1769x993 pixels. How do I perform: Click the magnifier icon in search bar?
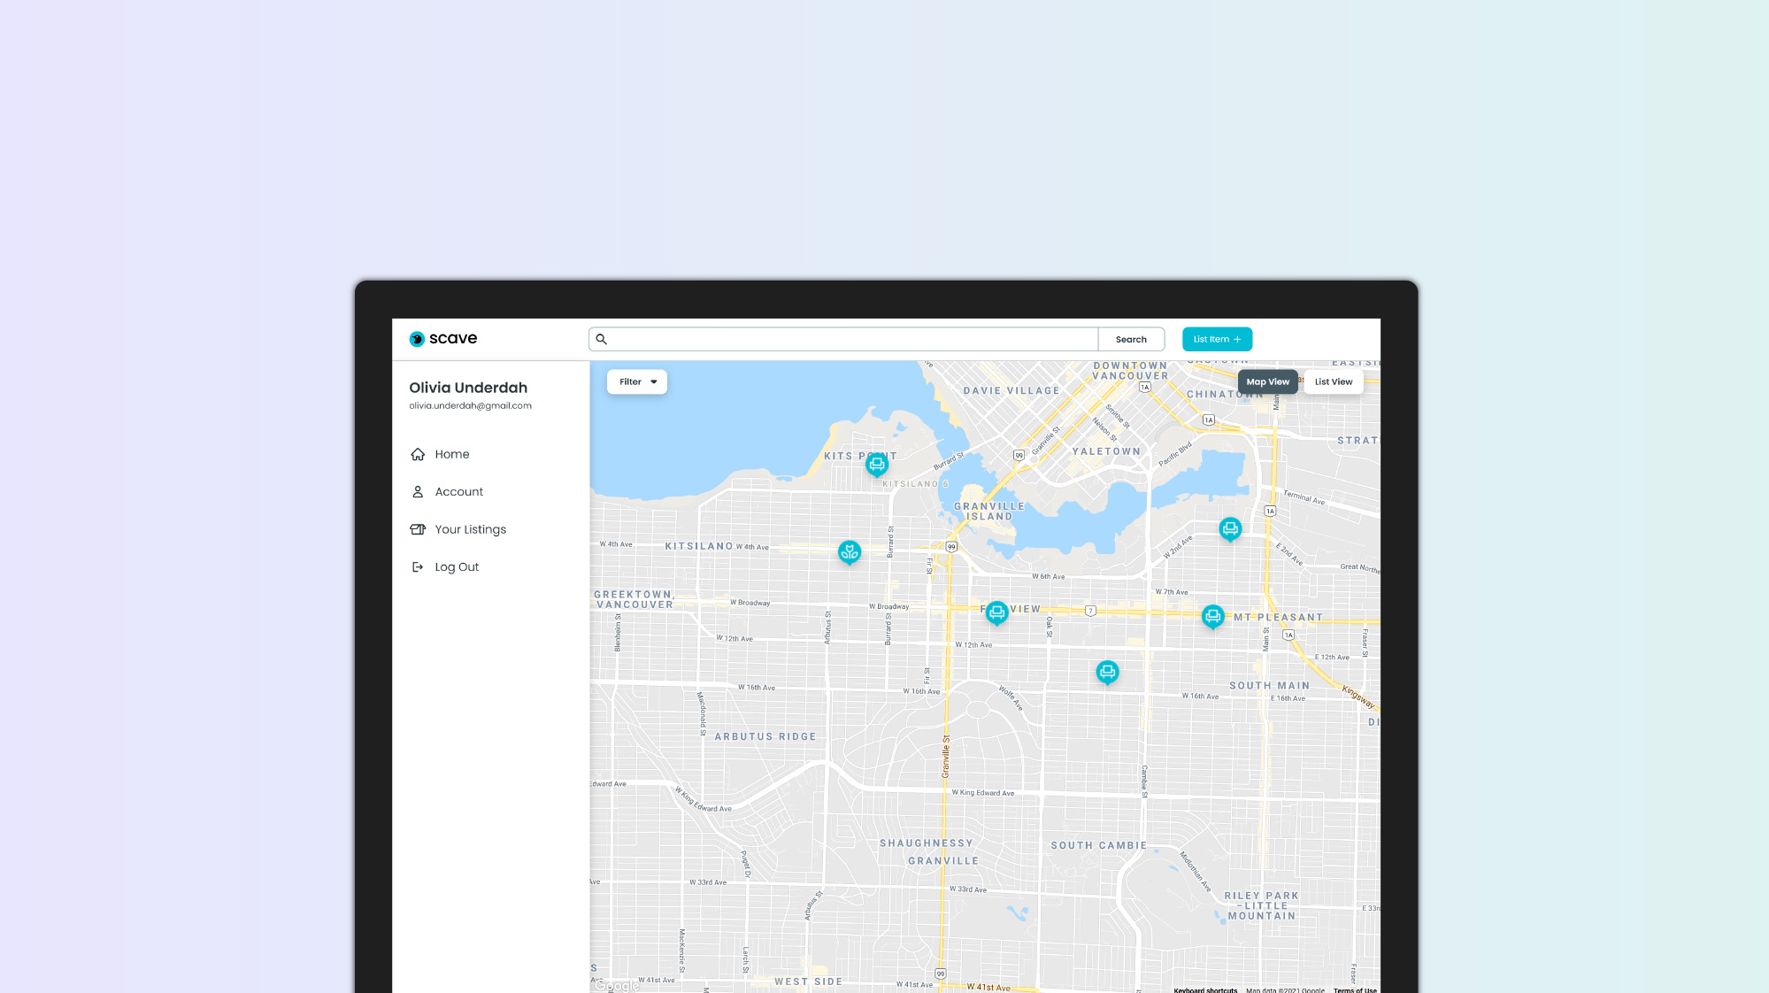click(x=602, y=339)
